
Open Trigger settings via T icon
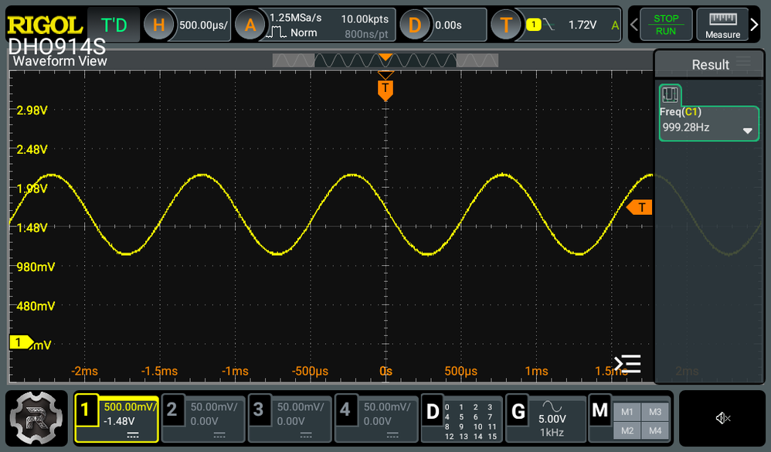pos(506,25)
